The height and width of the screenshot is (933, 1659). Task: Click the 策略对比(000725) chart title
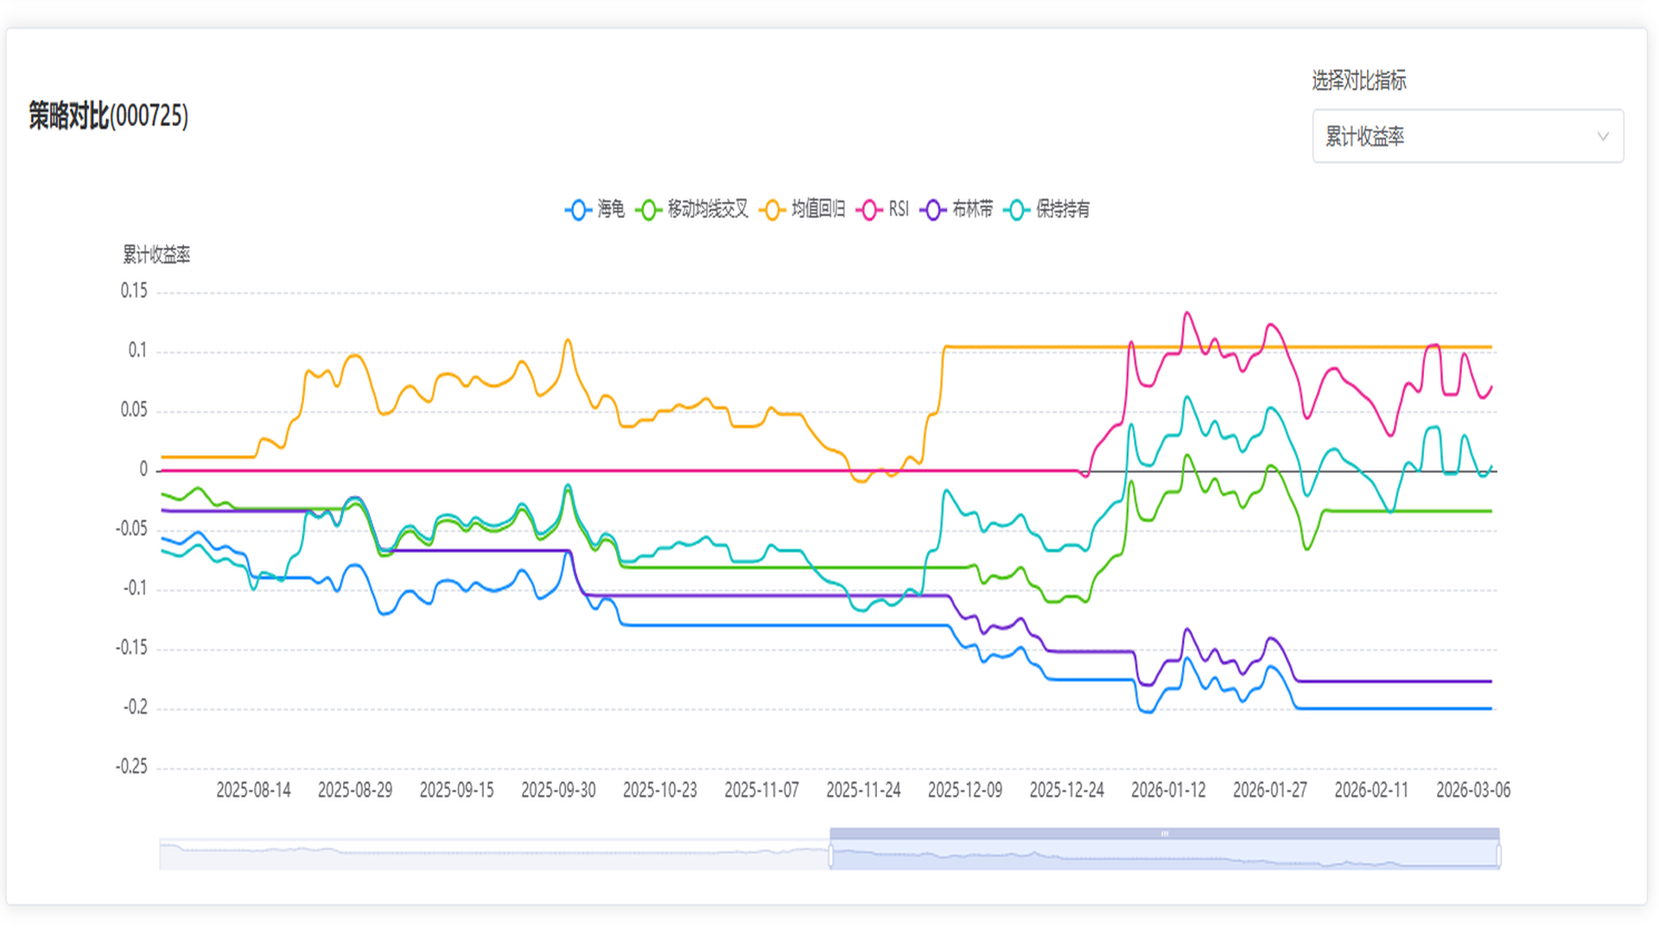109,116
